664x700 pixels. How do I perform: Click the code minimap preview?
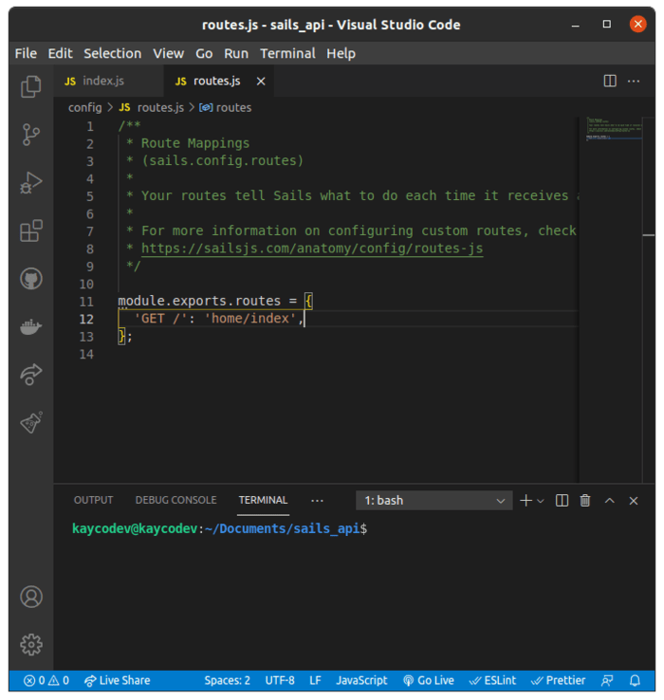(x=614, y=129)
